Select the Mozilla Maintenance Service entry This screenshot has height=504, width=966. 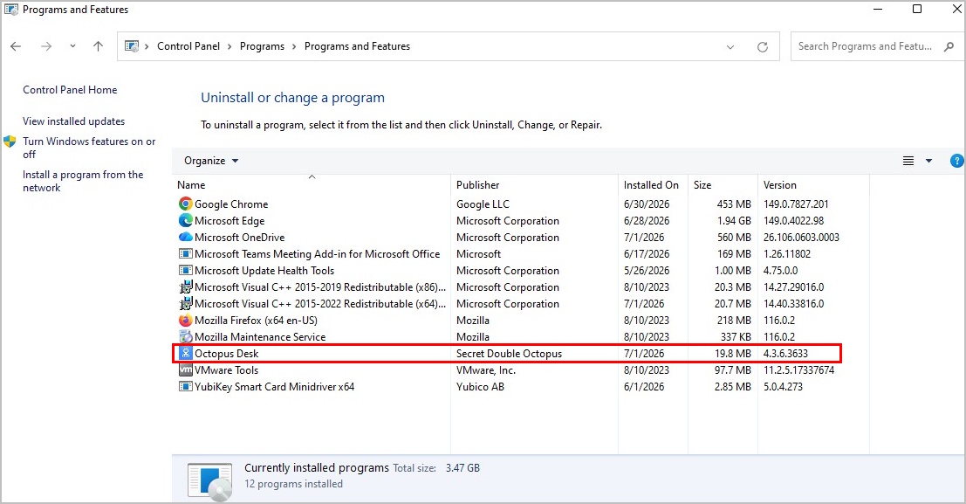coord(260,337)
